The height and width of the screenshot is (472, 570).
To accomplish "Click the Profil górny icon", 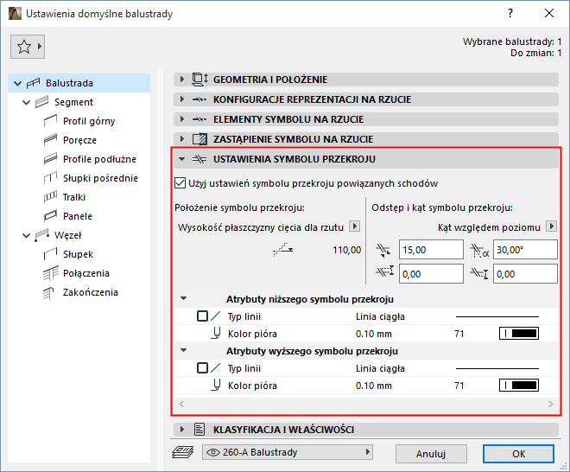I will (51, 121).
